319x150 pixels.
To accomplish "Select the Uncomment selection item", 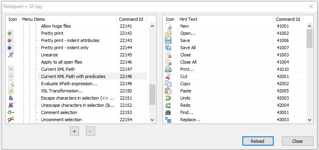I will click(61, 120).
